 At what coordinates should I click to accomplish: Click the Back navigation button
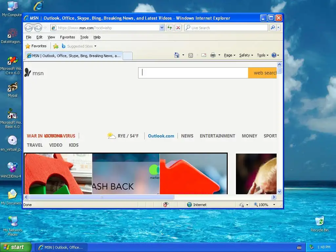pos(29,28)
